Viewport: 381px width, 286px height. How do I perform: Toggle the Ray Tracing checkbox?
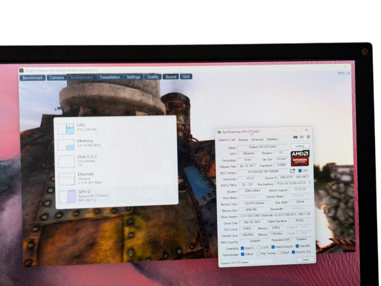click(x=259, y=254)
